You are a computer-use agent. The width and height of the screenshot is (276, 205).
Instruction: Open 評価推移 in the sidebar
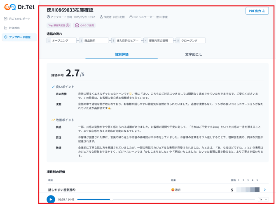click(12, 28)
